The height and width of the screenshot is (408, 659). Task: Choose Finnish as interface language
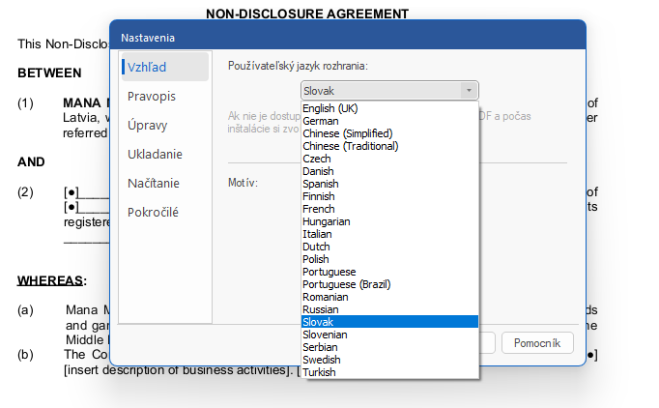tap(389, 197)
